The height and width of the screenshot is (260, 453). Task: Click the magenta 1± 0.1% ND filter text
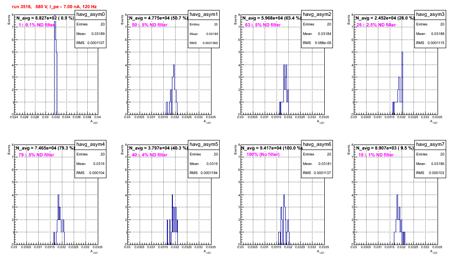(x=36, y=25)
